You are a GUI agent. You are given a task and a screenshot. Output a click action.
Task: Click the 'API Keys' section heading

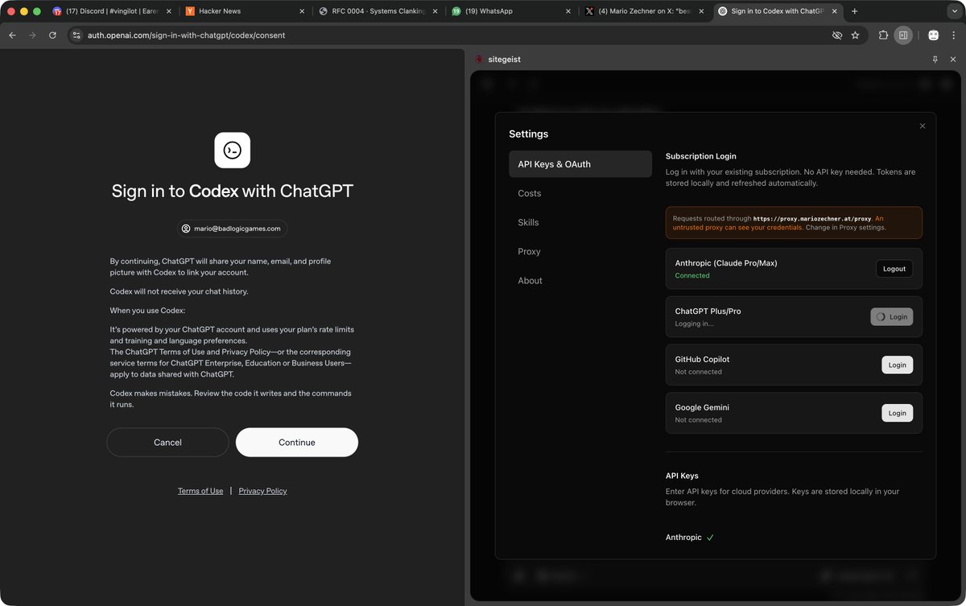click(x=682, y=476)
